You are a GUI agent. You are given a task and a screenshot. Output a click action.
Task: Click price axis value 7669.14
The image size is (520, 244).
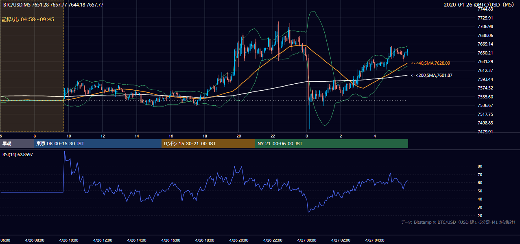coord(485,44)
